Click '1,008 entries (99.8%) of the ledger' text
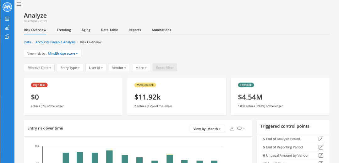 point(260,106)
